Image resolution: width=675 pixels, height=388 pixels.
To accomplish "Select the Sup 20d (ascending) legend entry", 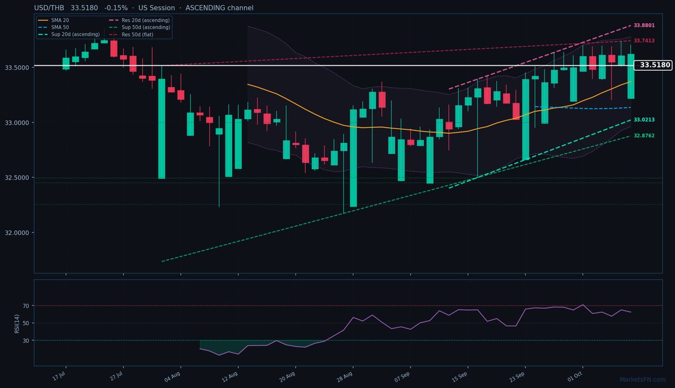I will pyautogui.click(x=69, y=34).
